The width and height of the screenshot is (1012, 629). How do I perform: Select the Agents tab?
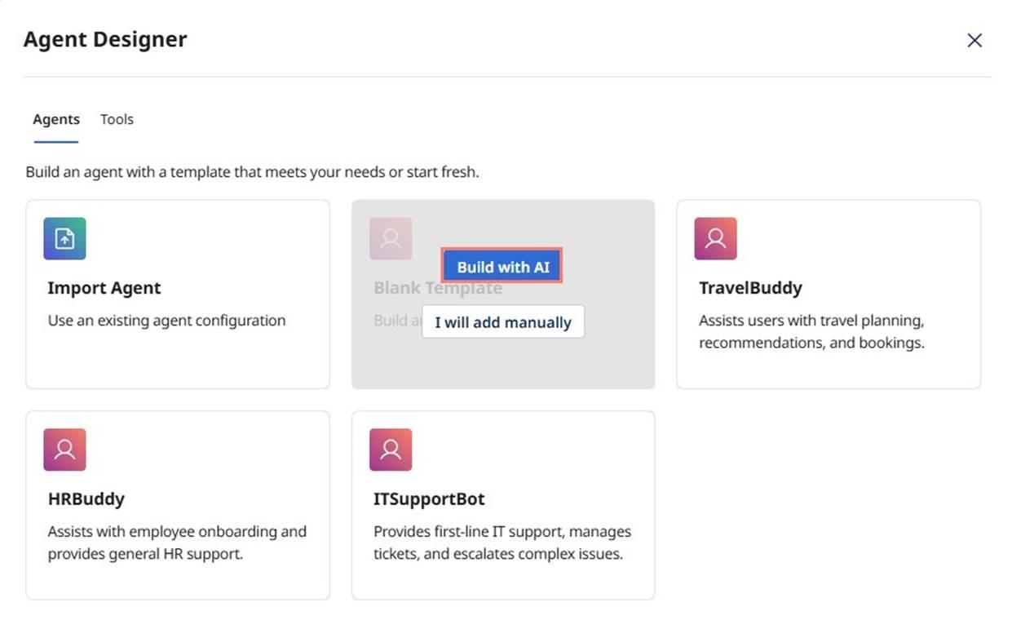pos(56,119)
